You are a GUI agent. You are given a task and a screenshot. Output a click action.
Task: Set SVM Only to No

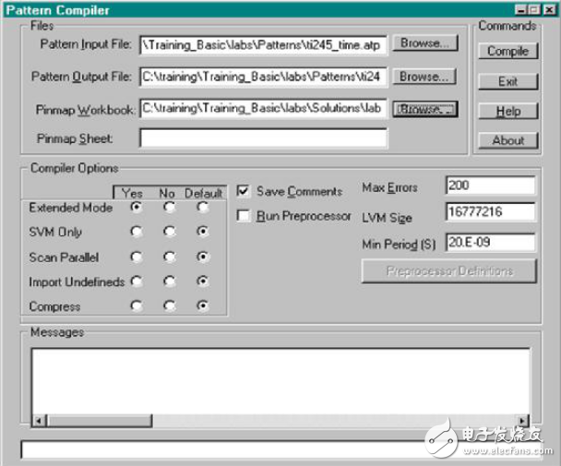click(170, 232)
